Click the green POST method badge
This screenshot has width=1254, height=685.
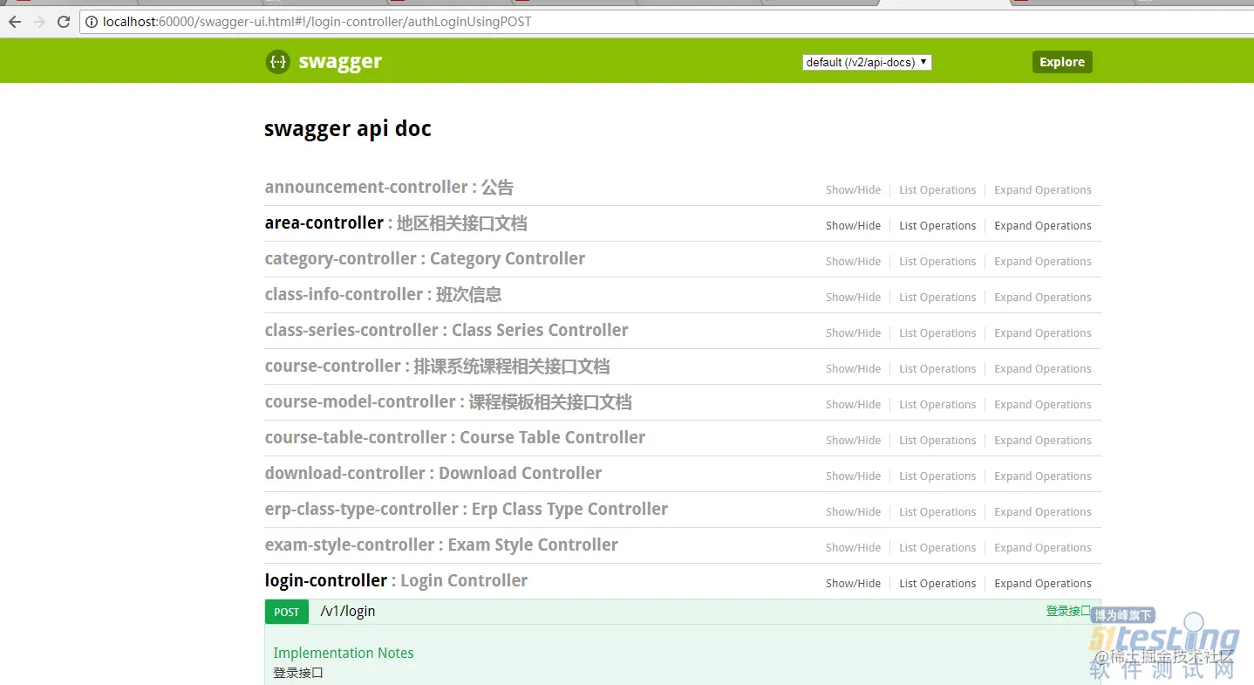(x=287, y=612)
